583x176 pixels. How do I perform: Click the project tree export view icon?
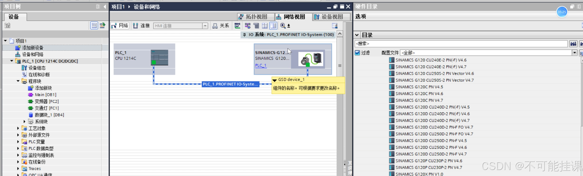102,25
